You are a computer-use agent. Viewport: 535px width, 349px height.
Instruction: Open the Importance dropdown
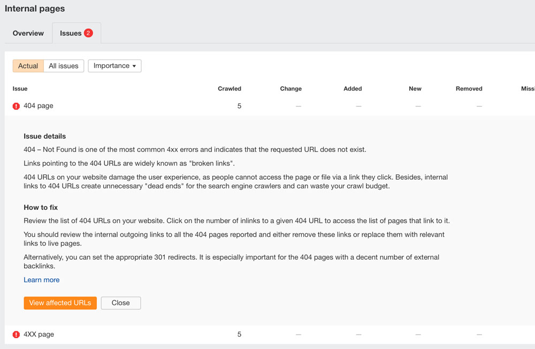click(114, 66)
